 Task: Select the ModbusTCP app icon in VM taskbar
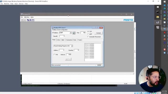click(x=157, y=22)
